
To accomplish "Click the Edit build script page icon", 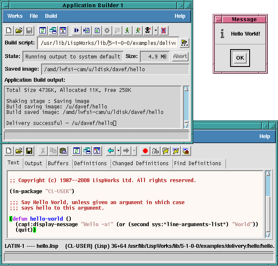I will tap(97, 30).
